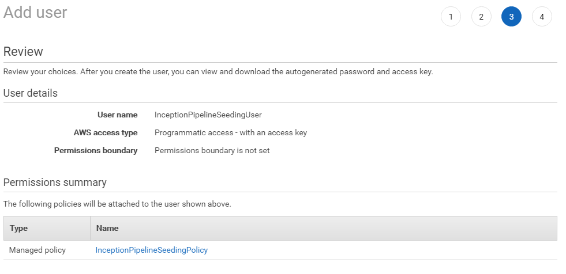Go to wizard step 1 circle
Screen dimensions: 566x274
pyautogui.click(x=451, y=17)
